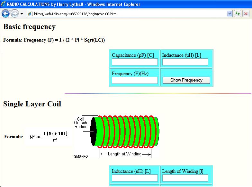This screenshot has width=252, height=187.
Task: Click the green Refresh arrows icon
Action: click(237, 14)
